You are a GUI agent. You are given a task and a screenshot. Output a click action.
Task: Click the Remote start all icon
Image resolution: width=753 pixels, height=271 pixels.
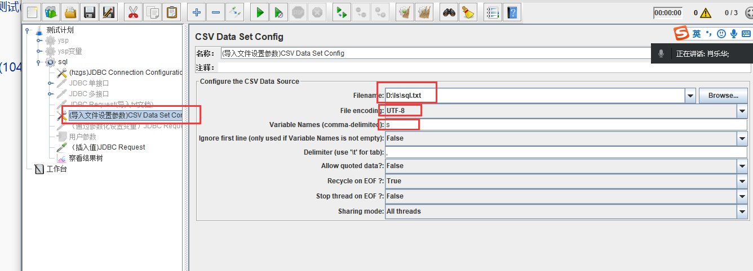click(342, 12)
